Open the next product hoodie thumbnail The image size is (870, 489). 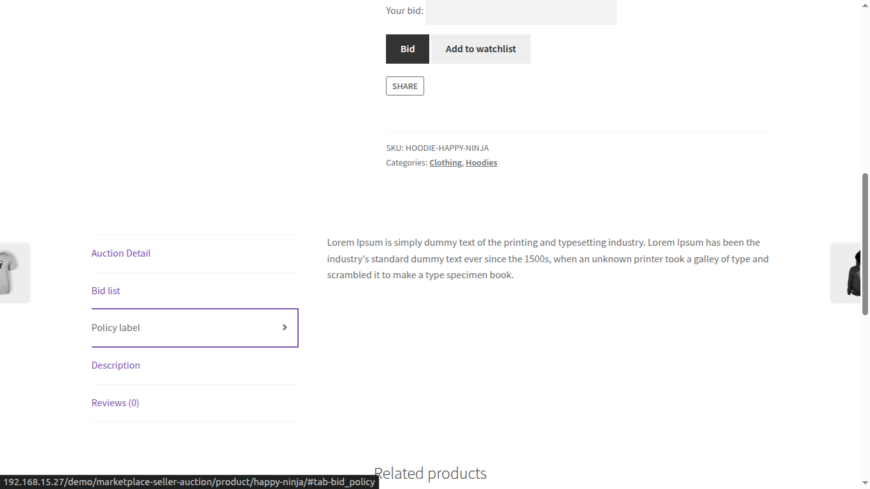(852, 273)
